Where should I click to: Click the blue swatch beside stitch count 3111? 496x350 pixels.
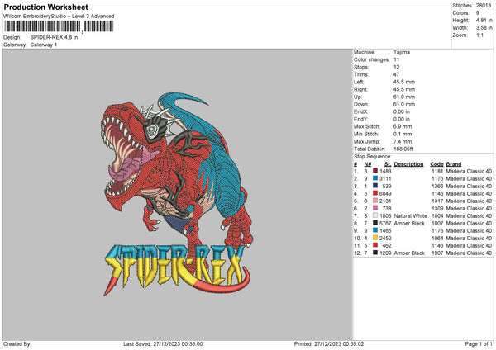375,178
